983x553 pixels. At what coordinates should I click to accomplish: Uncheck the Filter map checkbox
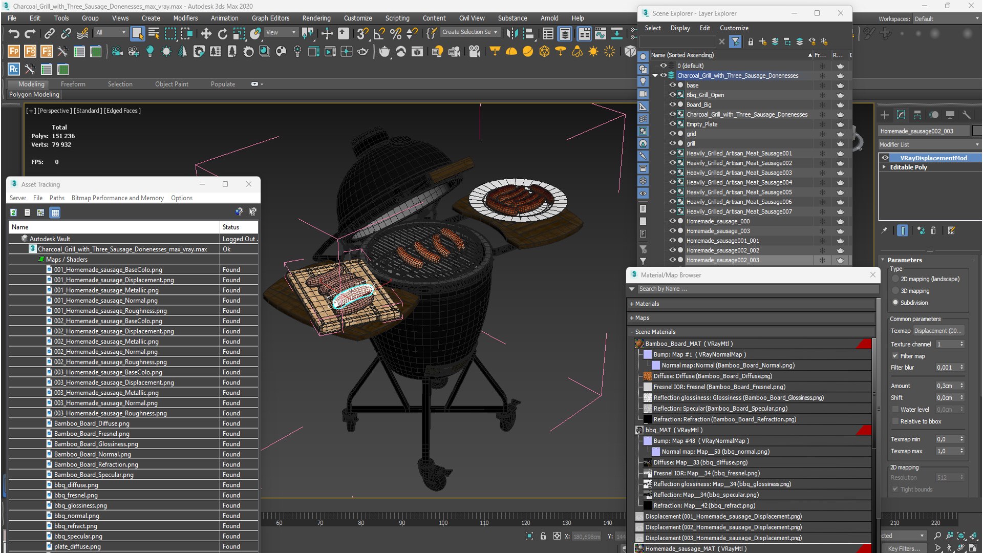[895, 356]
